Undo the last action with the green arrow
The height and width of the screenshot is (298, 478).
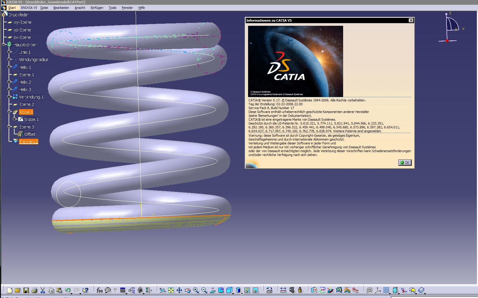[x=68, y=290]
